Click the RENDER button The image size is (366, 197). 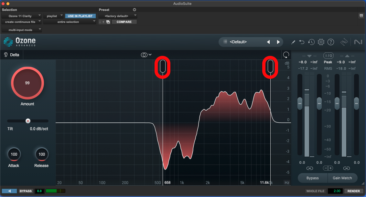(354, 191)
